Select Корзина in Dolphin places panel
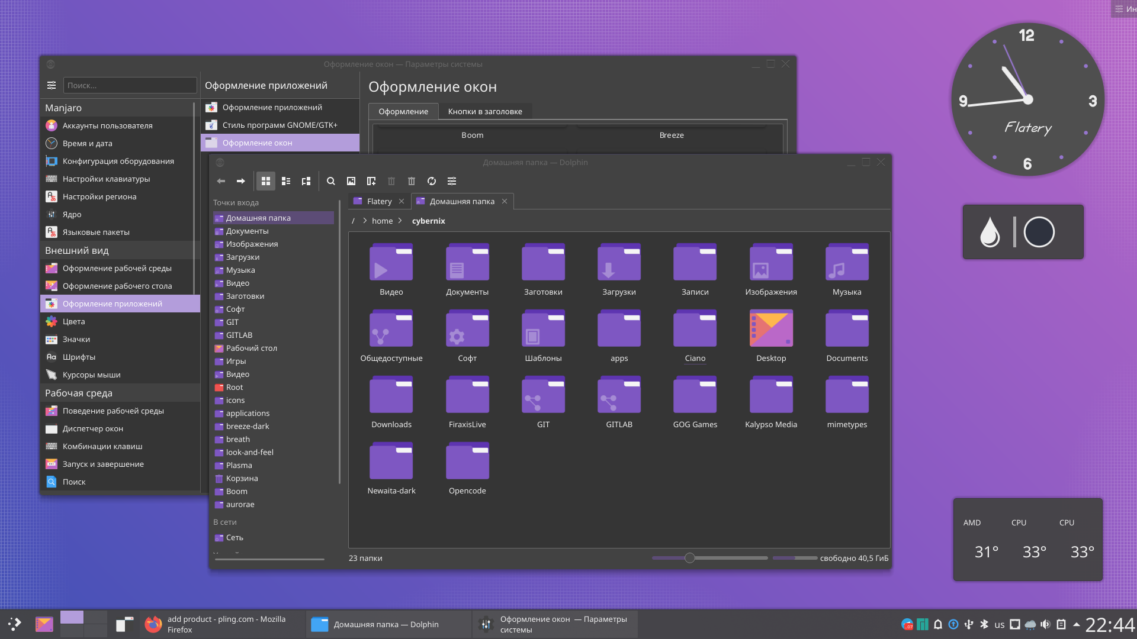This screenshot has width=1137, height=639. (274, 479)
